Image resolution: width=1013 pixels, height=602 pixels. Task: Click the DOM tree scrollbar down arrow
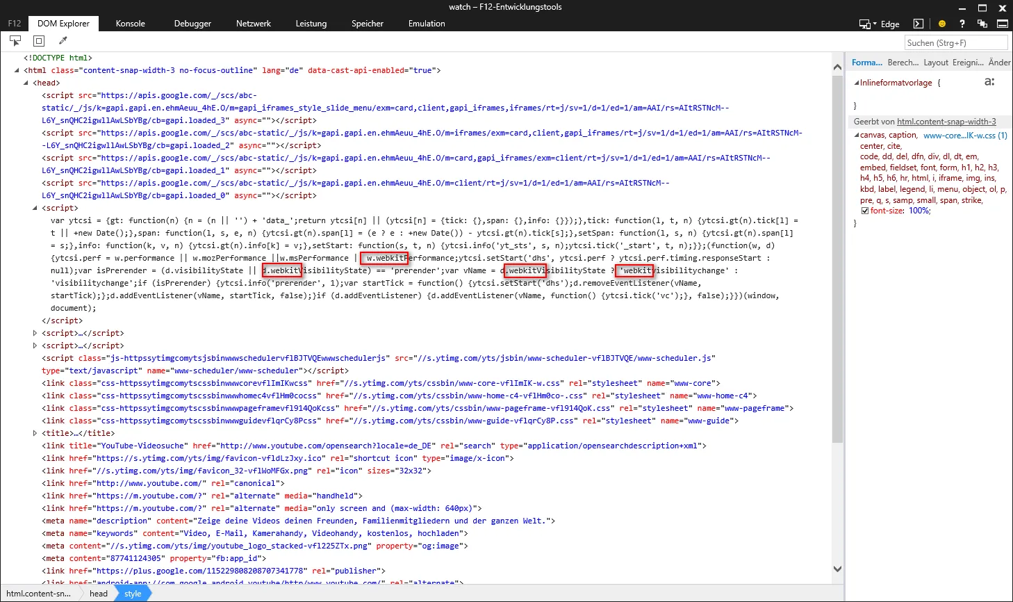tap(837, 569)
